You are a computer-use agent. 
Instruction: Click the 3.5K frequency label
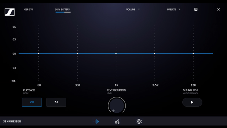pos(155,85)
